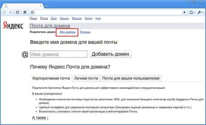Select the blank page browser tab
This screenshot has height=125, width=206.
[22, 6]
